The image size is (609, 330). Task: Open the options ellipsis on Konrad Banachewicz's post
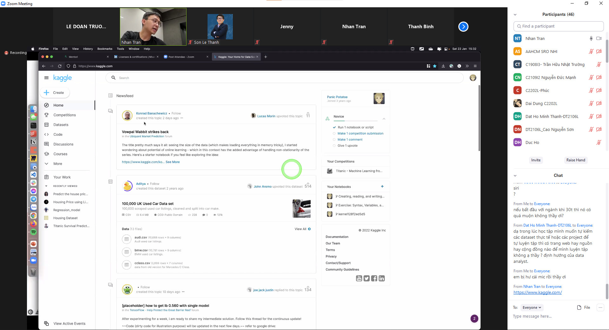(x=182, y=118)
